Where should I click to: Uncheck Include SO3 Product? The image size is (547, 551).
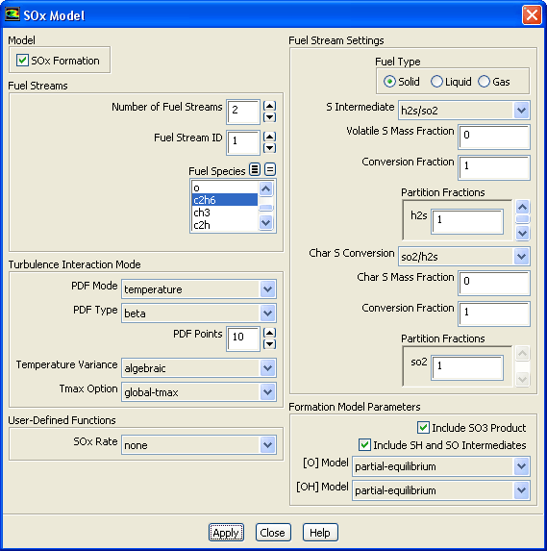pos(423,427)
